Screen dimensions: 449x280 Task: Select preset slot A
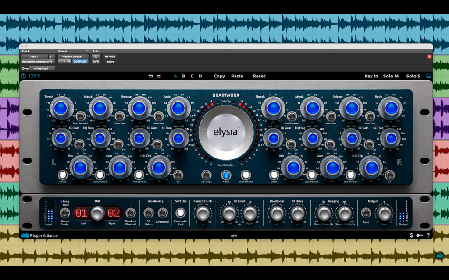point(175,76)
